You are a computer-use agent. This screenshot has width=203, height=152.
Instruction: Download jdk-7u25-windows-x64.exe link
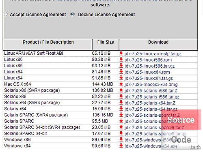point(151,146)
